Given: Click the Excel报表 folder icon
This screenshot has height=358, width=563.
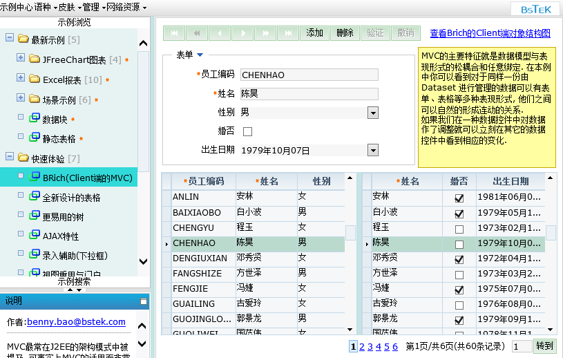Looking at the screenshot, I should coord(35,79).
